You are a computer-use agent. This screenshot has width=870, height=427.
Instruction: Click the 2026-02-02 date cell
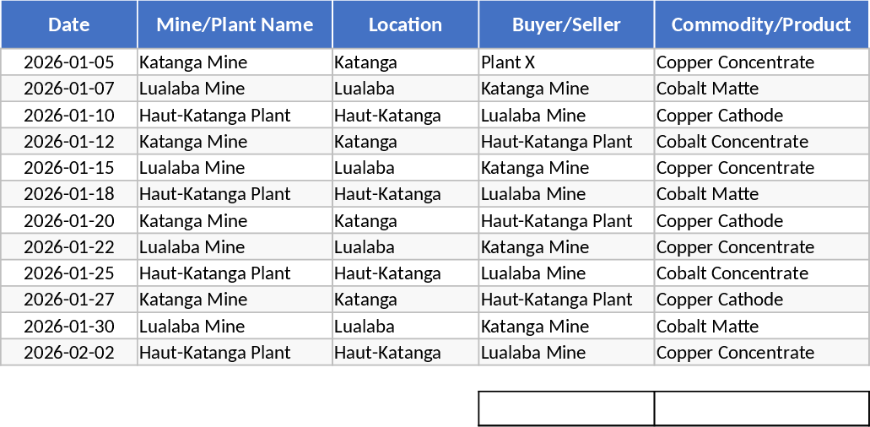click(x=69, y=353)
